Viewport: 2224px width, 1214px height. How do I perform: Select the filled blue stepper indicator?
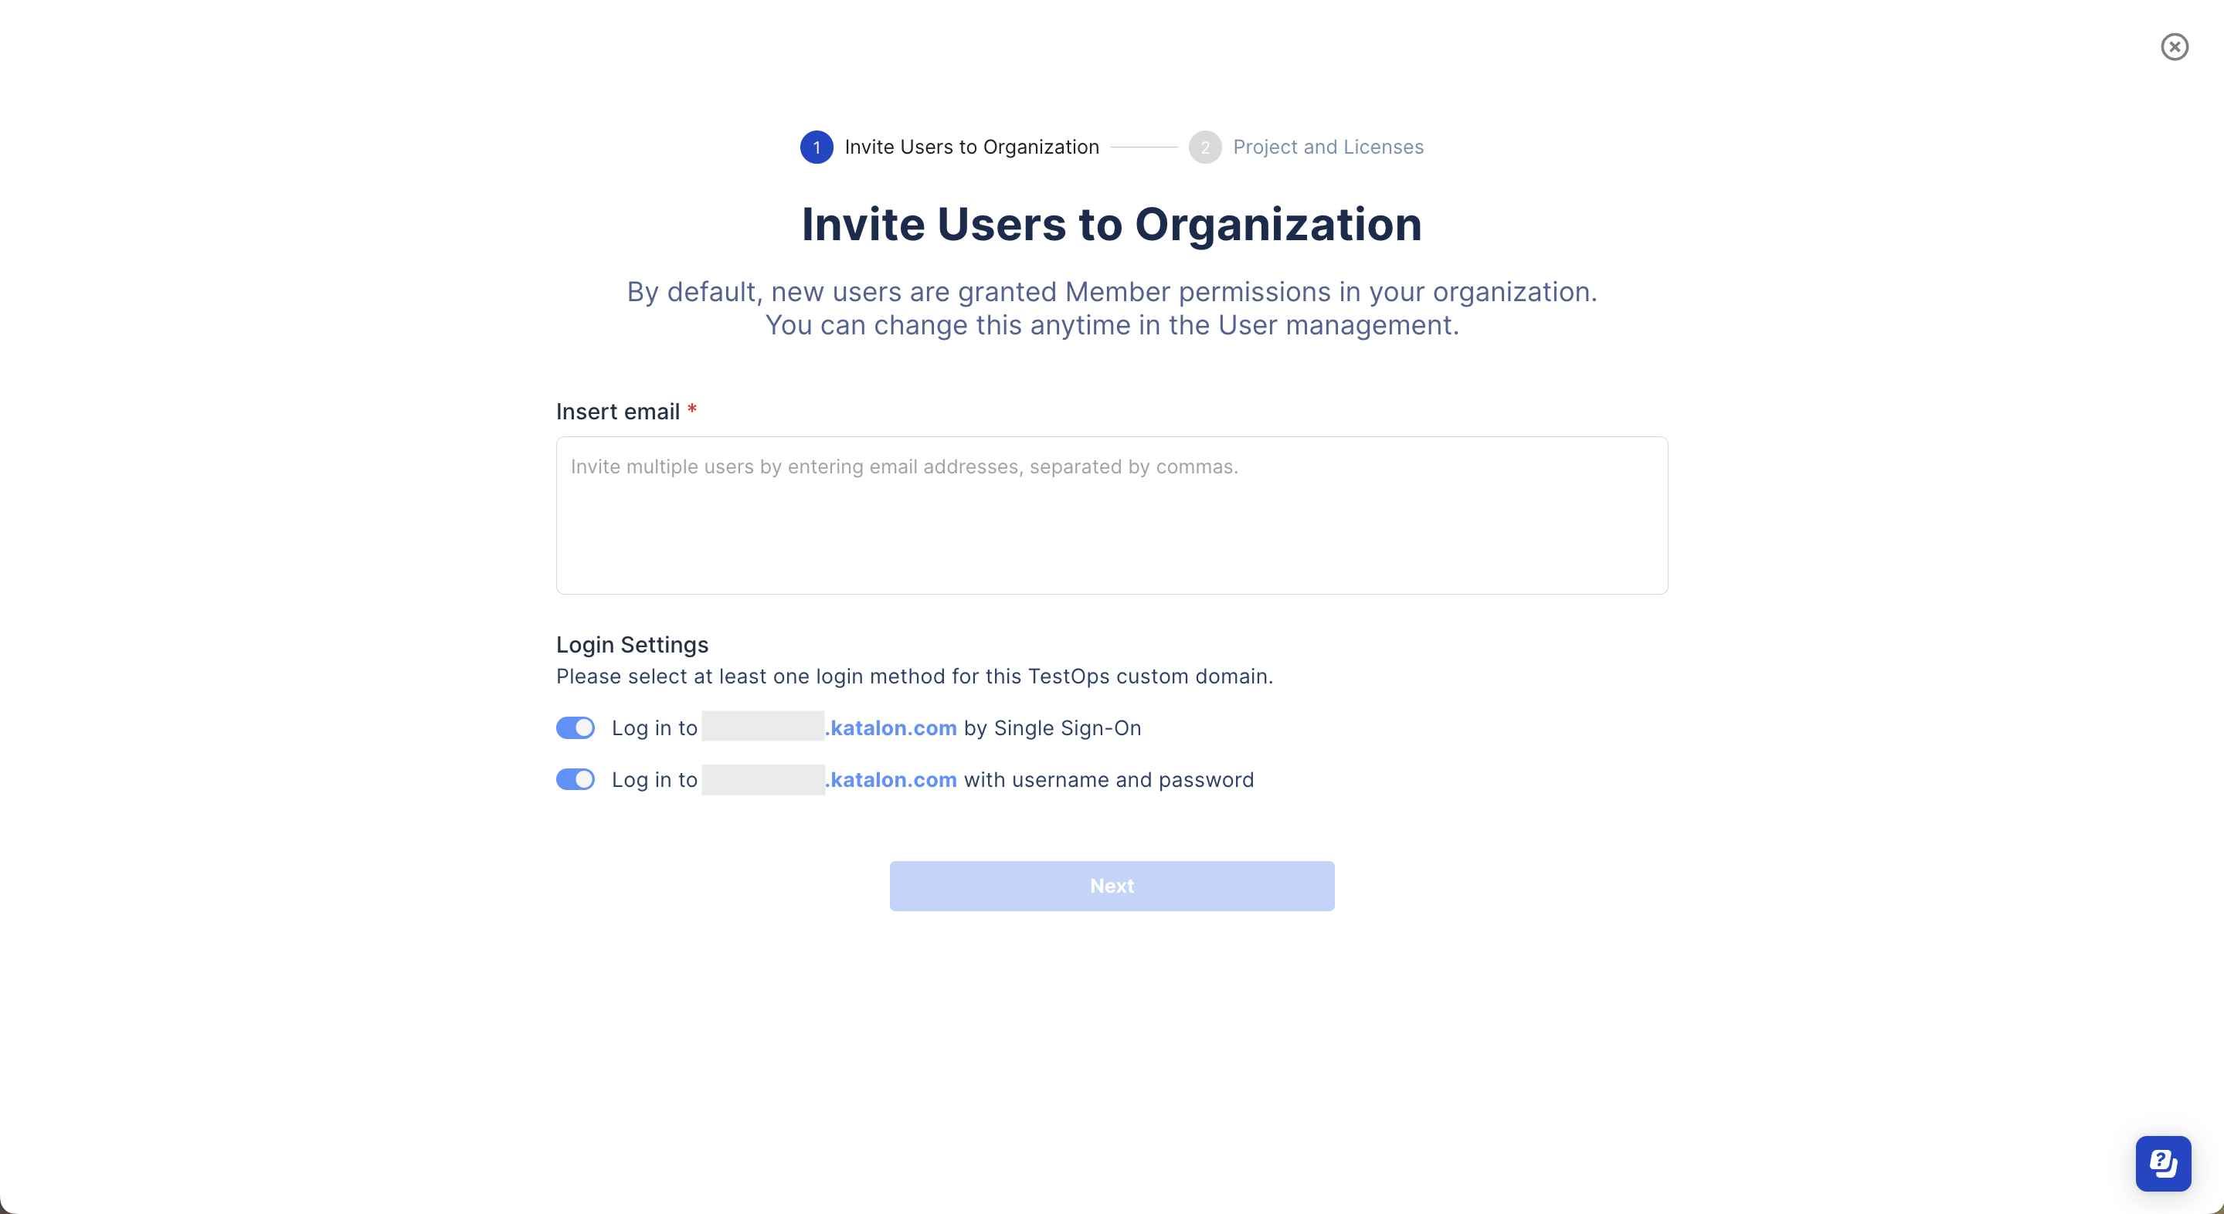tap(817, 147)
